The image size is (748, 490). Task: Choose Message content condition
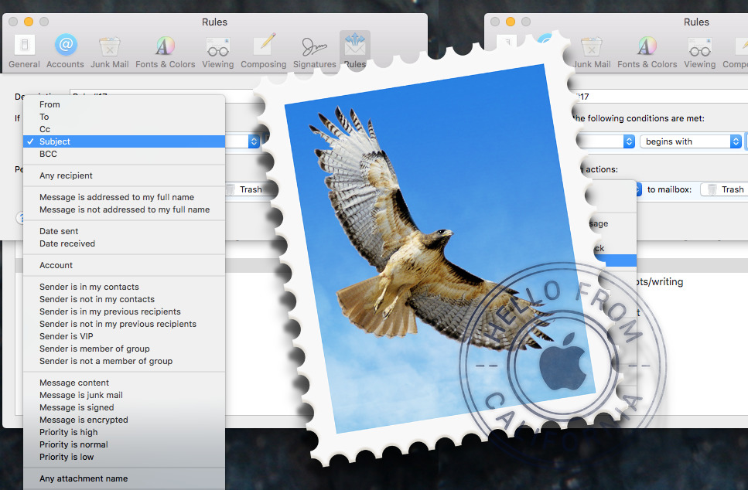[x=124, y=383]
